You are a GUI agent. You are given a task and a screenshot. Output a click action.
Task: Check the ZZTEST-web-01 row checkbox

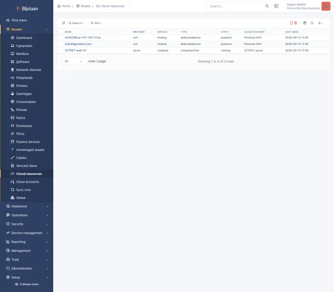pyautogui.click(x=61, y=50)
